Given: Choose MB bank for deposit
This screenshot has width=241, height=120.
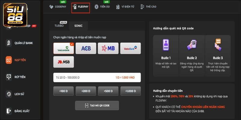Looking at the screenshot, I should click(108, 48).
